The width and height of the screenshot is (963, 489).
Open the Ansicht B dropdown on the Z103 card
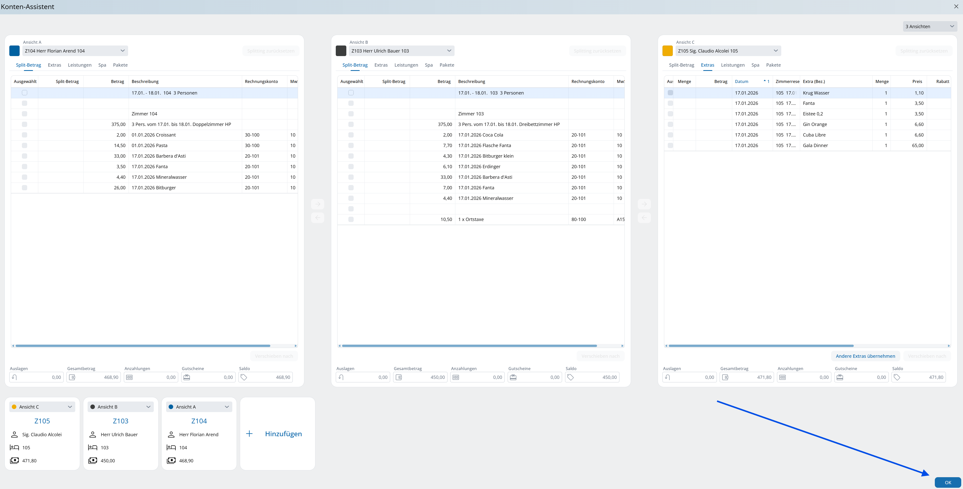pyautogui.click(x=120, y=407)
